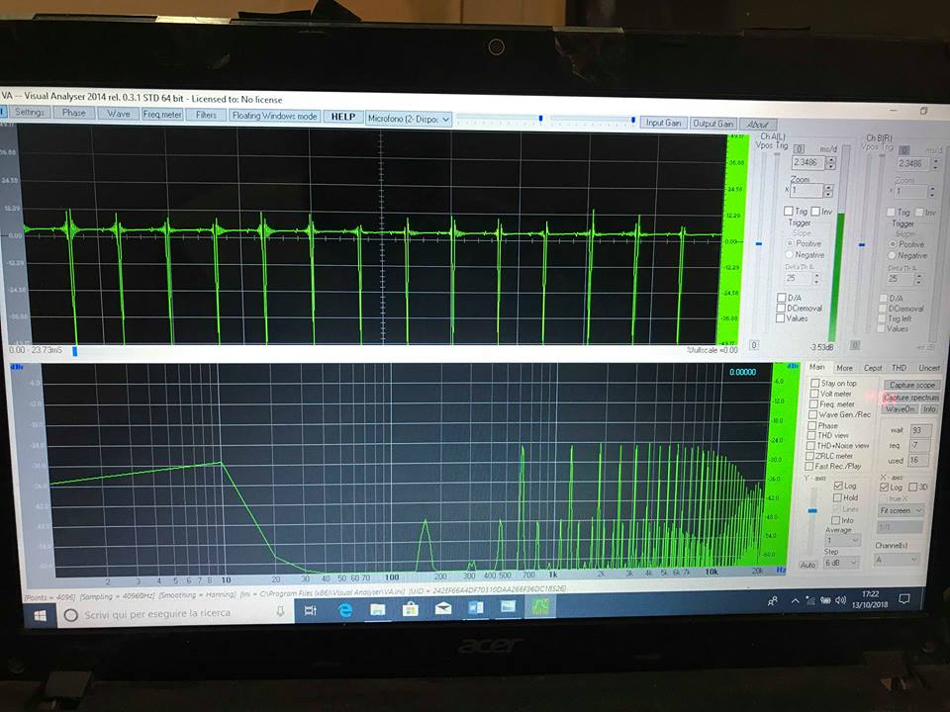Switch to Floating Windows mode
Screen dimensions: 950x712
[274, 116]
